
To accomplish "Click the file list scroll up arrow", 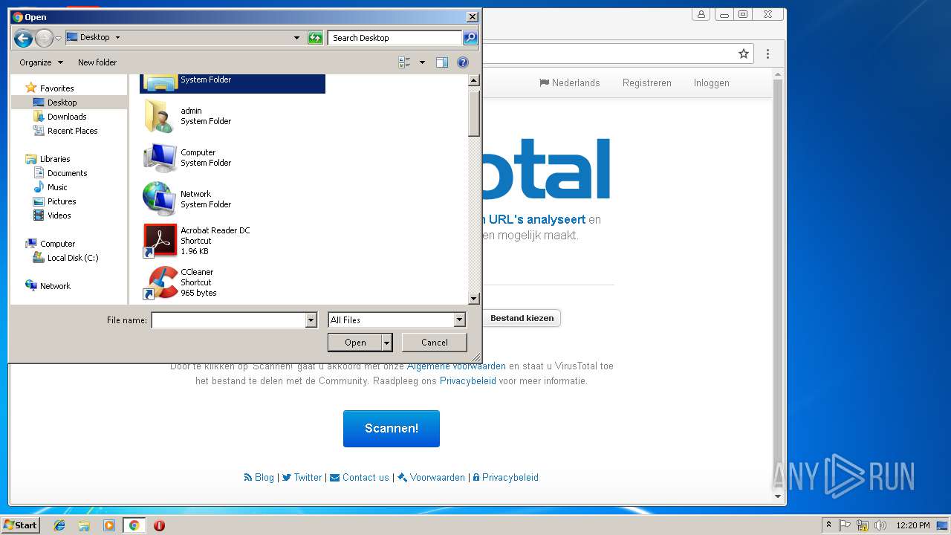I will click(474, 80).
